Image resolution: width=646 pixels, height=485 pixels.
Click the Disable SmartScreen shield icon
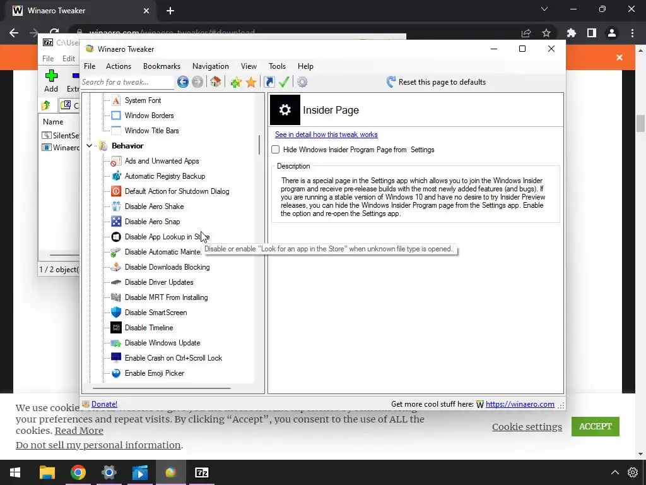click(x=116, y=313)
